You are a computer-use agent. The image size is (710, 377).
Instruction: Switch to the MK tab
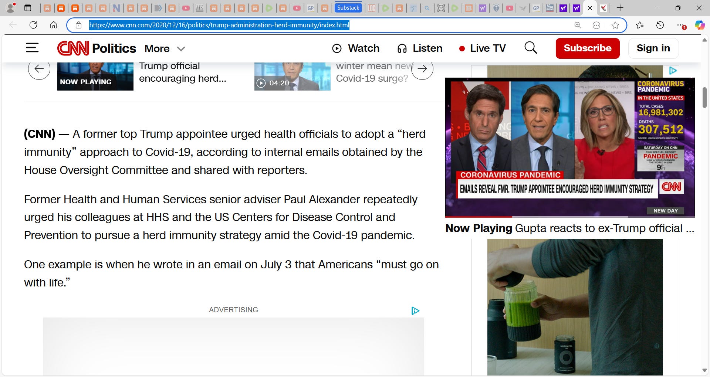click(x=200, y=8)
